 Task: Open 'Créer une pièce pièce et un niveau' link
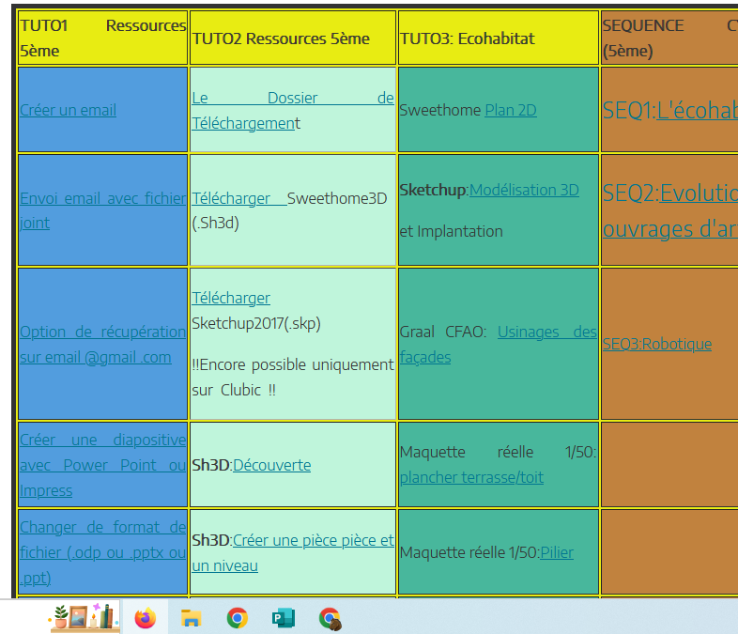point(292,553)
